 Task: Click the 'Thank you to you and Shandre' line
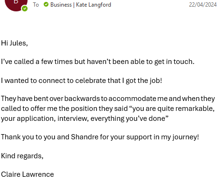[x=100, y=137]
